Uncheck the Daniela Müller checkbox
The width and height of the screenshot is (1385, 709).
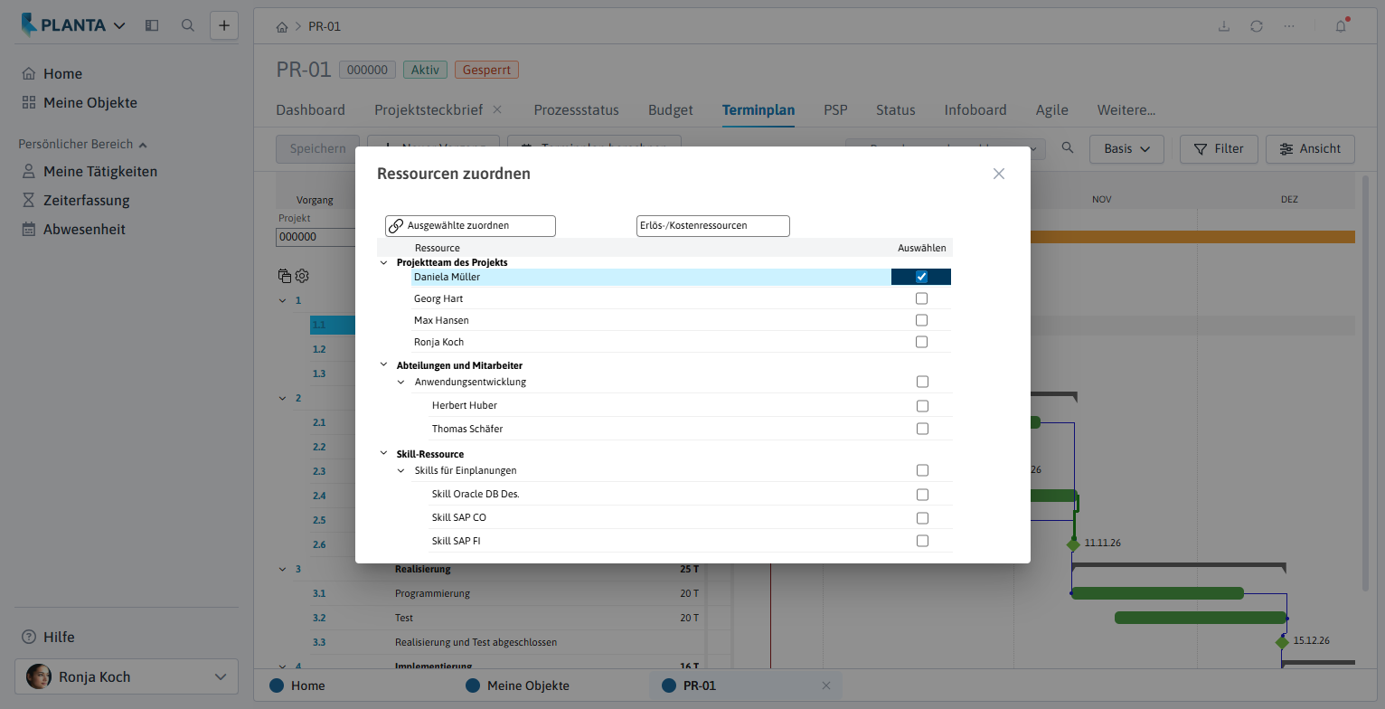921,277
